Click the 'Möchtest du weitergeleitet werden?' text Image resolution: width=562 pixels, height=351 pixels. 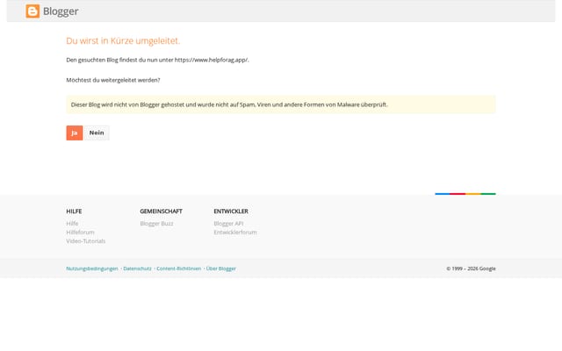[113, 80]
